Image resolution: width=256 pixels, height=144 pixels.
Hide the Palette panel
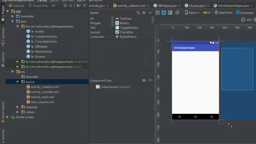coord(151,13)
